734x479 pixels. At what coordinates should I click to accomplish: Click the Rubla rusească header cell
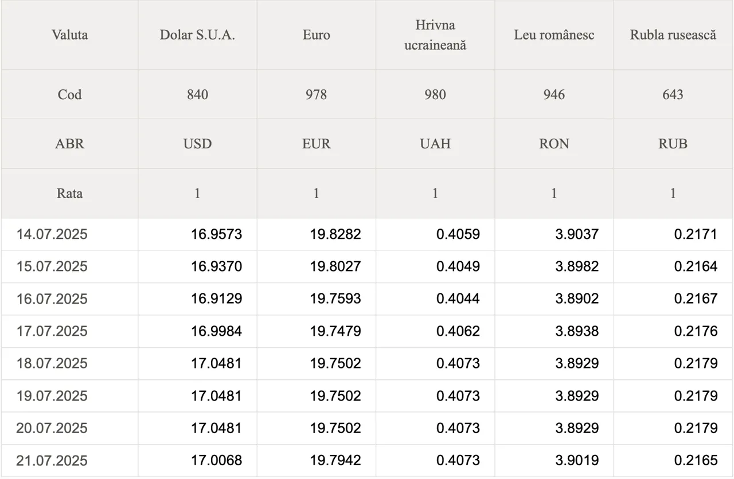point(673,35)
